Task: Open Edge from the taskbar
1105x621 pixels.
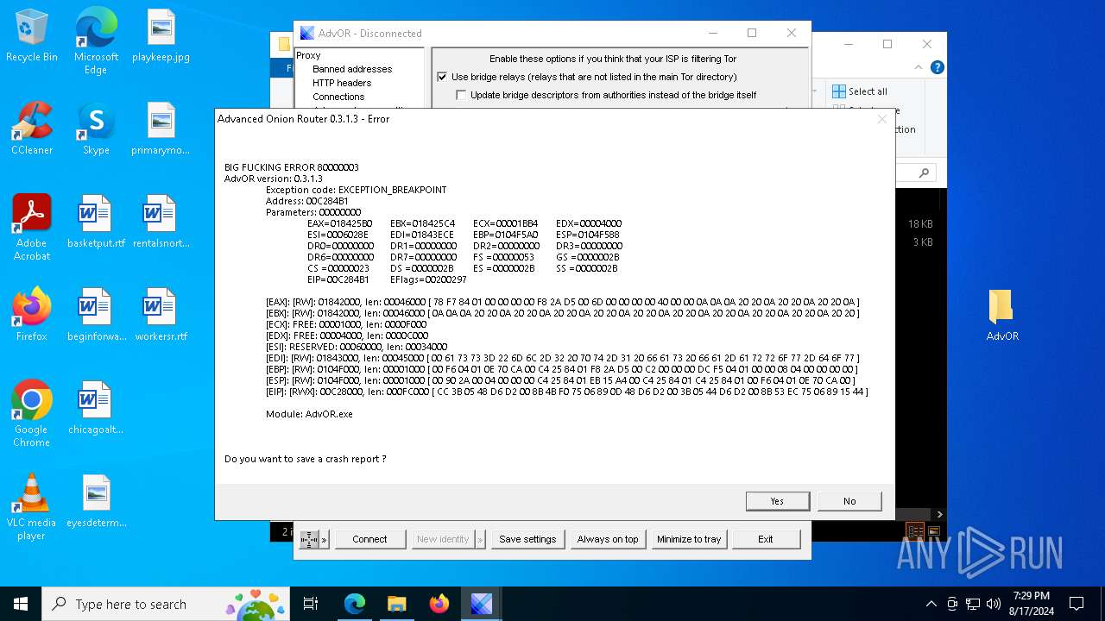Action: click(x=355, y=604)
